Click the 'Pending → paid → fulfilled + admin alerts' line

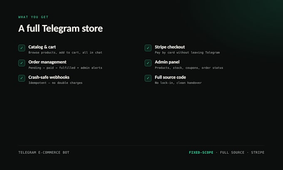pyautogui.click(x=65, y=68)
